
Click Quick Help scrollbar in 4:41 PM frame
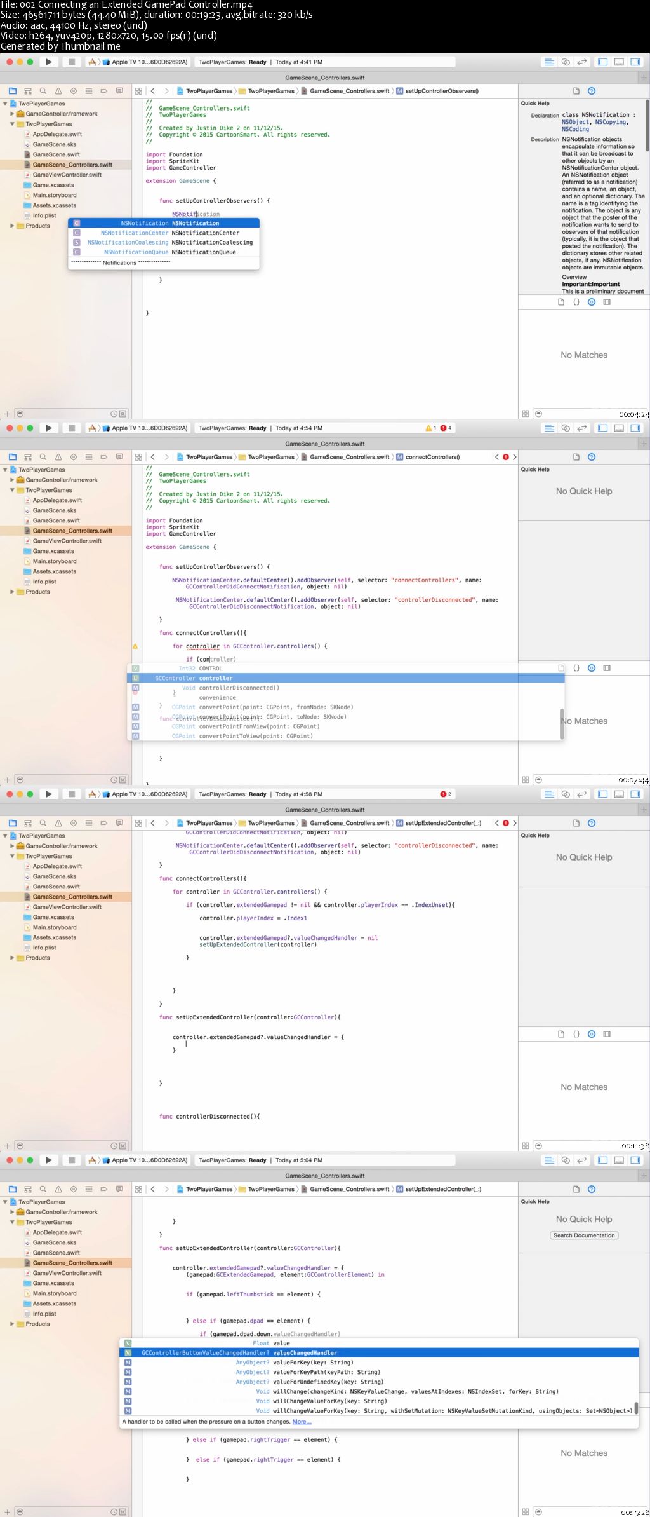tap(647, 125)
